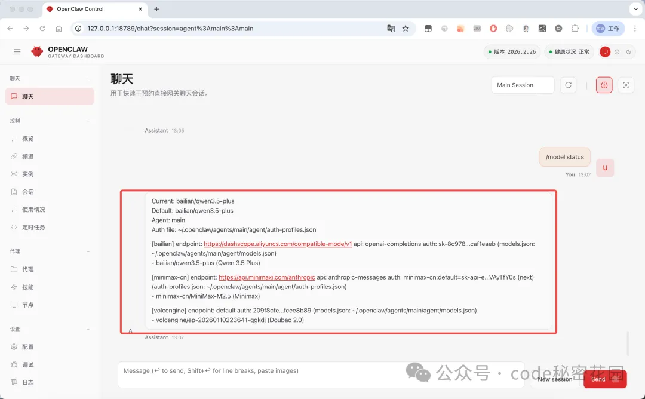The height and width of the screenshot is (399, 645).
Task: Go forward in the browser
Action: click(x=26, y=29)
